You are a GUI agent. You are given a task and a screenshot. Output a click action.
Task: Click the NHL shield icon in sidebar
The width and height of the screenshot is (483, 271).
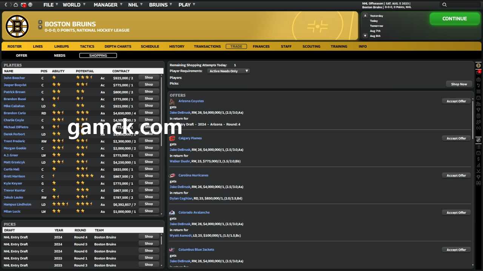pos(478,140)
